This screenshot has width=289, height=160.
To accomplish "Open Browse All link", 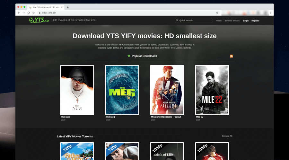I will point(227,136).
